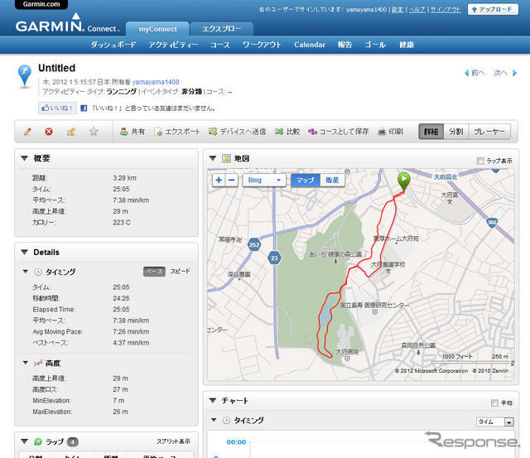Screen dimensions: 530x458
Task: Click the スプリット表示 link in laps
Action: pyautogui.click(x=173, y=441)
